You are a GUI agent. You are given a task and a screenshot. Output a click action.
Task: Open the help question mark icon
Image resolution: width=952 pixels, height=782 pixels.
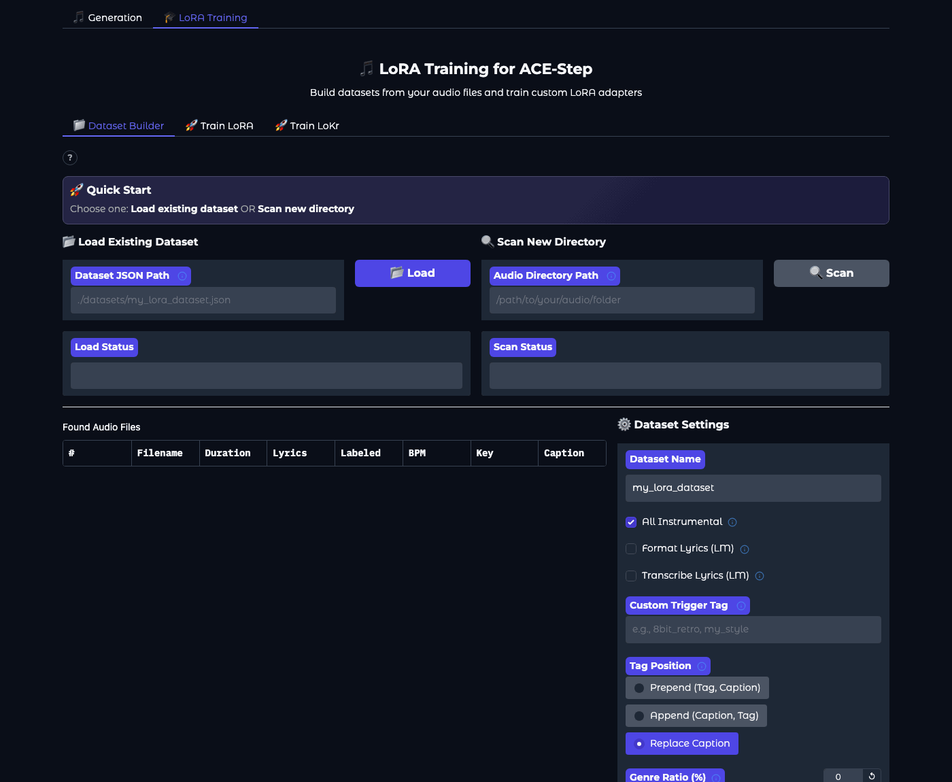click(70, 158)
